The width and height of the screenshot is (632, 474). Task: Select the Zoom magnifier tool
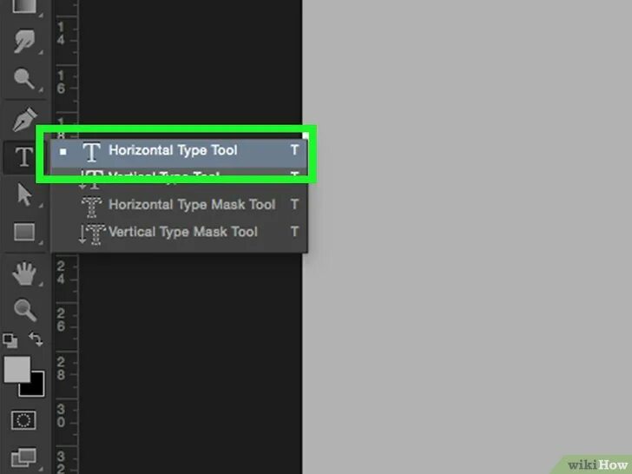[25, 310]
